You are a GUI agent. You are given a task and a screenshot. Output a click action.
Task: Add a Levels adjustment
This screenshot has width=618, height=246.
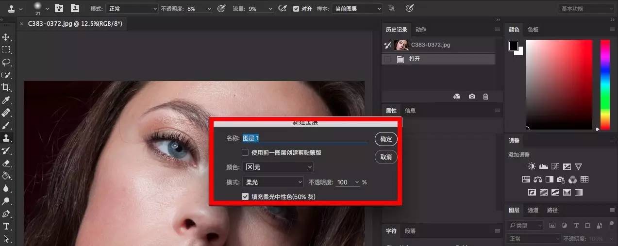tap(543, 166)
